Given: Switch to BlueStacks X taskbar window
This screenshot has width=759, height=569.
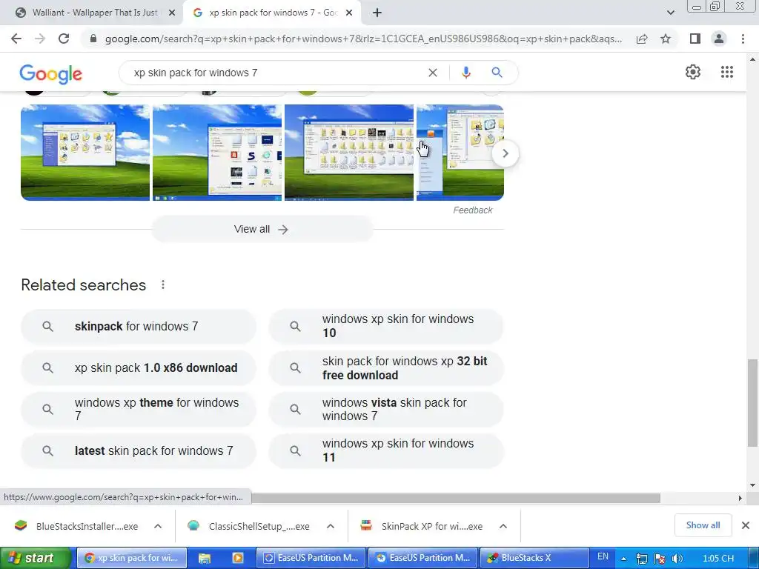Looking at the screenshot, I should tap(534, 558).
